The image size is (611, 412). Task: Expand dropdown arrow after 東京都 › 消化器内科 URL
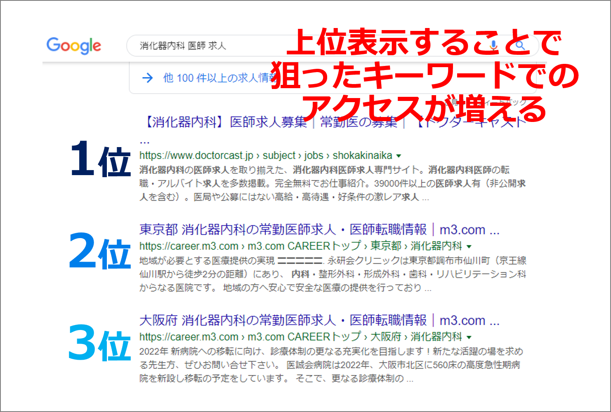(469, 246)
